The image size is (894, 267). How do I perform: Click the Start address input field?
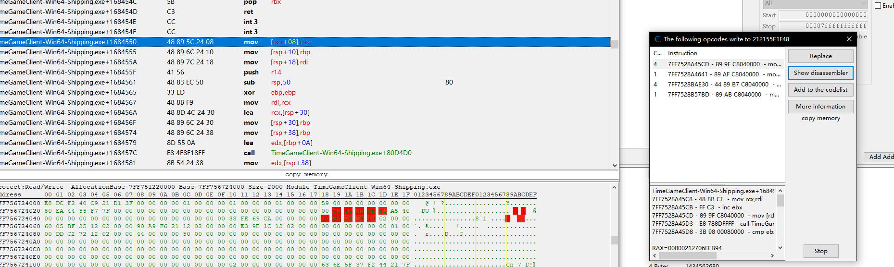click(x=822, y=15)
